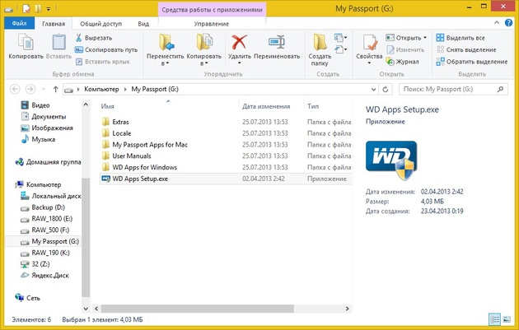The height and width of the screenshot is (330, 519).
Task: Click the Forward navigation arrow
Action: coord(30,89)
